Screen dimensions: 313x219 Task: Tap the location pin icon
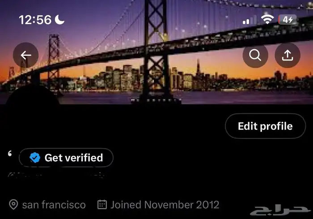click(13, 205)
